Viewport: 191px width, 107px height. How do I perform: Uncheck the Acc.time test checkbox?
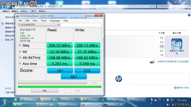pyautogui.click(x=20, y=63)
